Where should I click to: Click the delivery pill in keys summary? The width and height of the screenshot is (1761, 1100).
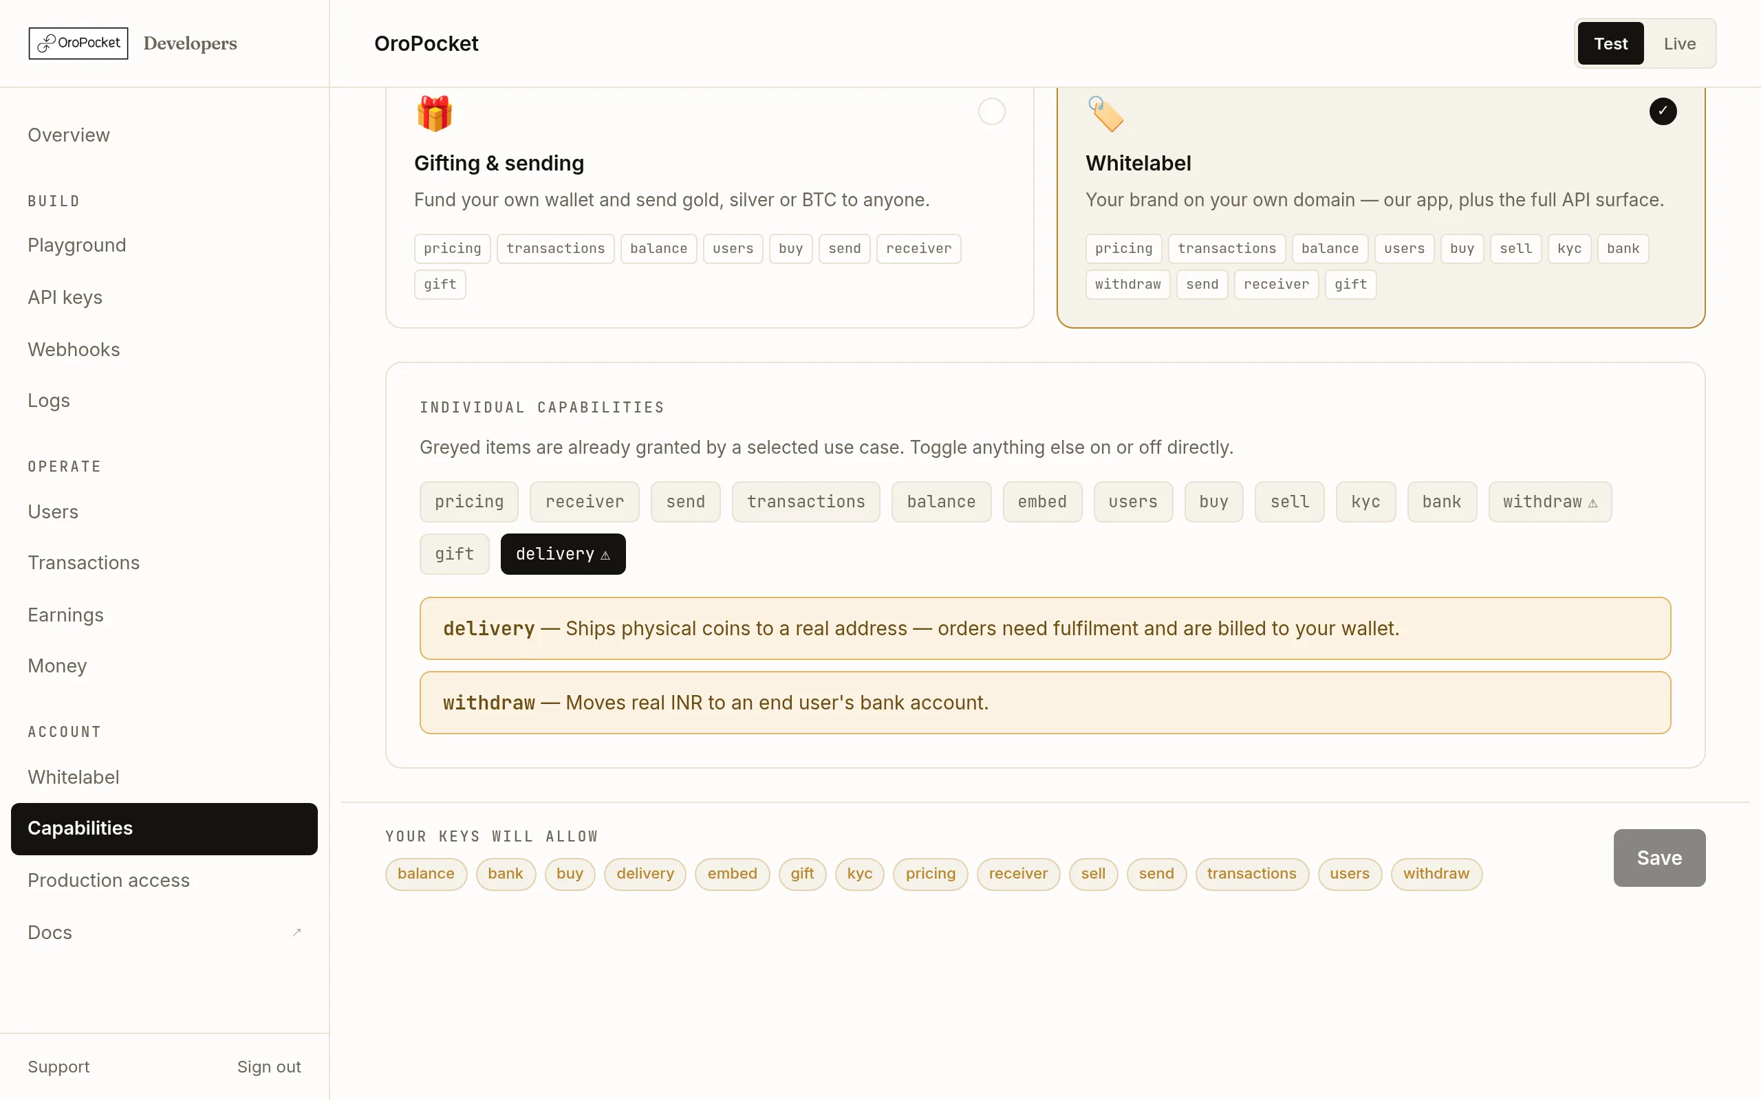[x=645, y=874]
